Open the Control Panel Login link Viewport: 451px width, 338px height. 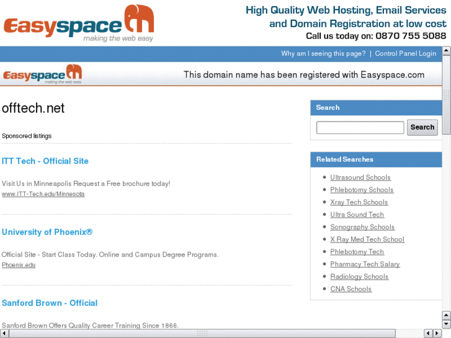pyautogui.click(x=406, y=54)
